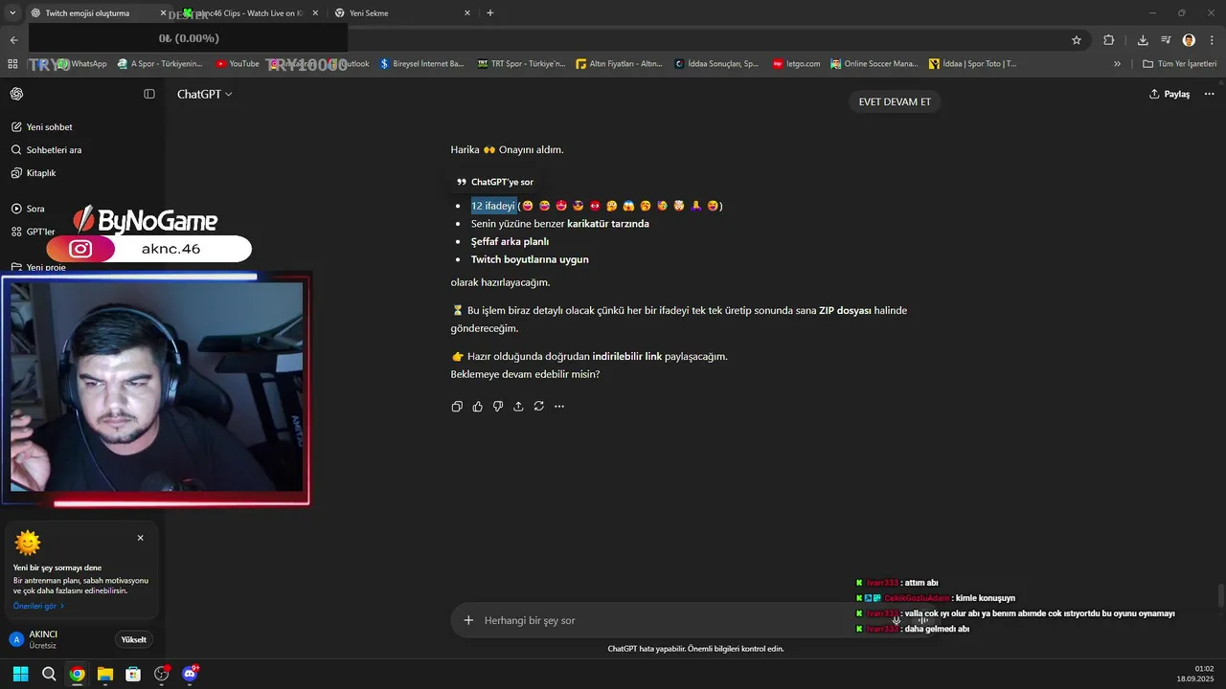
Task: Open the Microsoft Store taskbar icon
Action: [x=133, y=674]
